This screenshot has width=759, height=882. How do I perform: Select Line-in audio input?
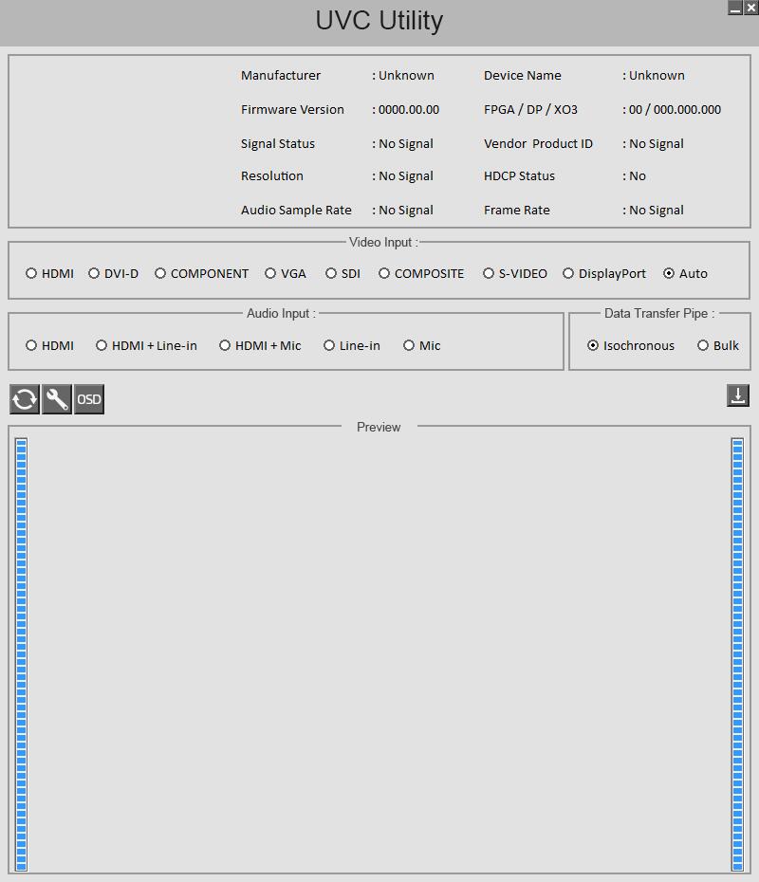pyautogui.click(x=352, y=345)
